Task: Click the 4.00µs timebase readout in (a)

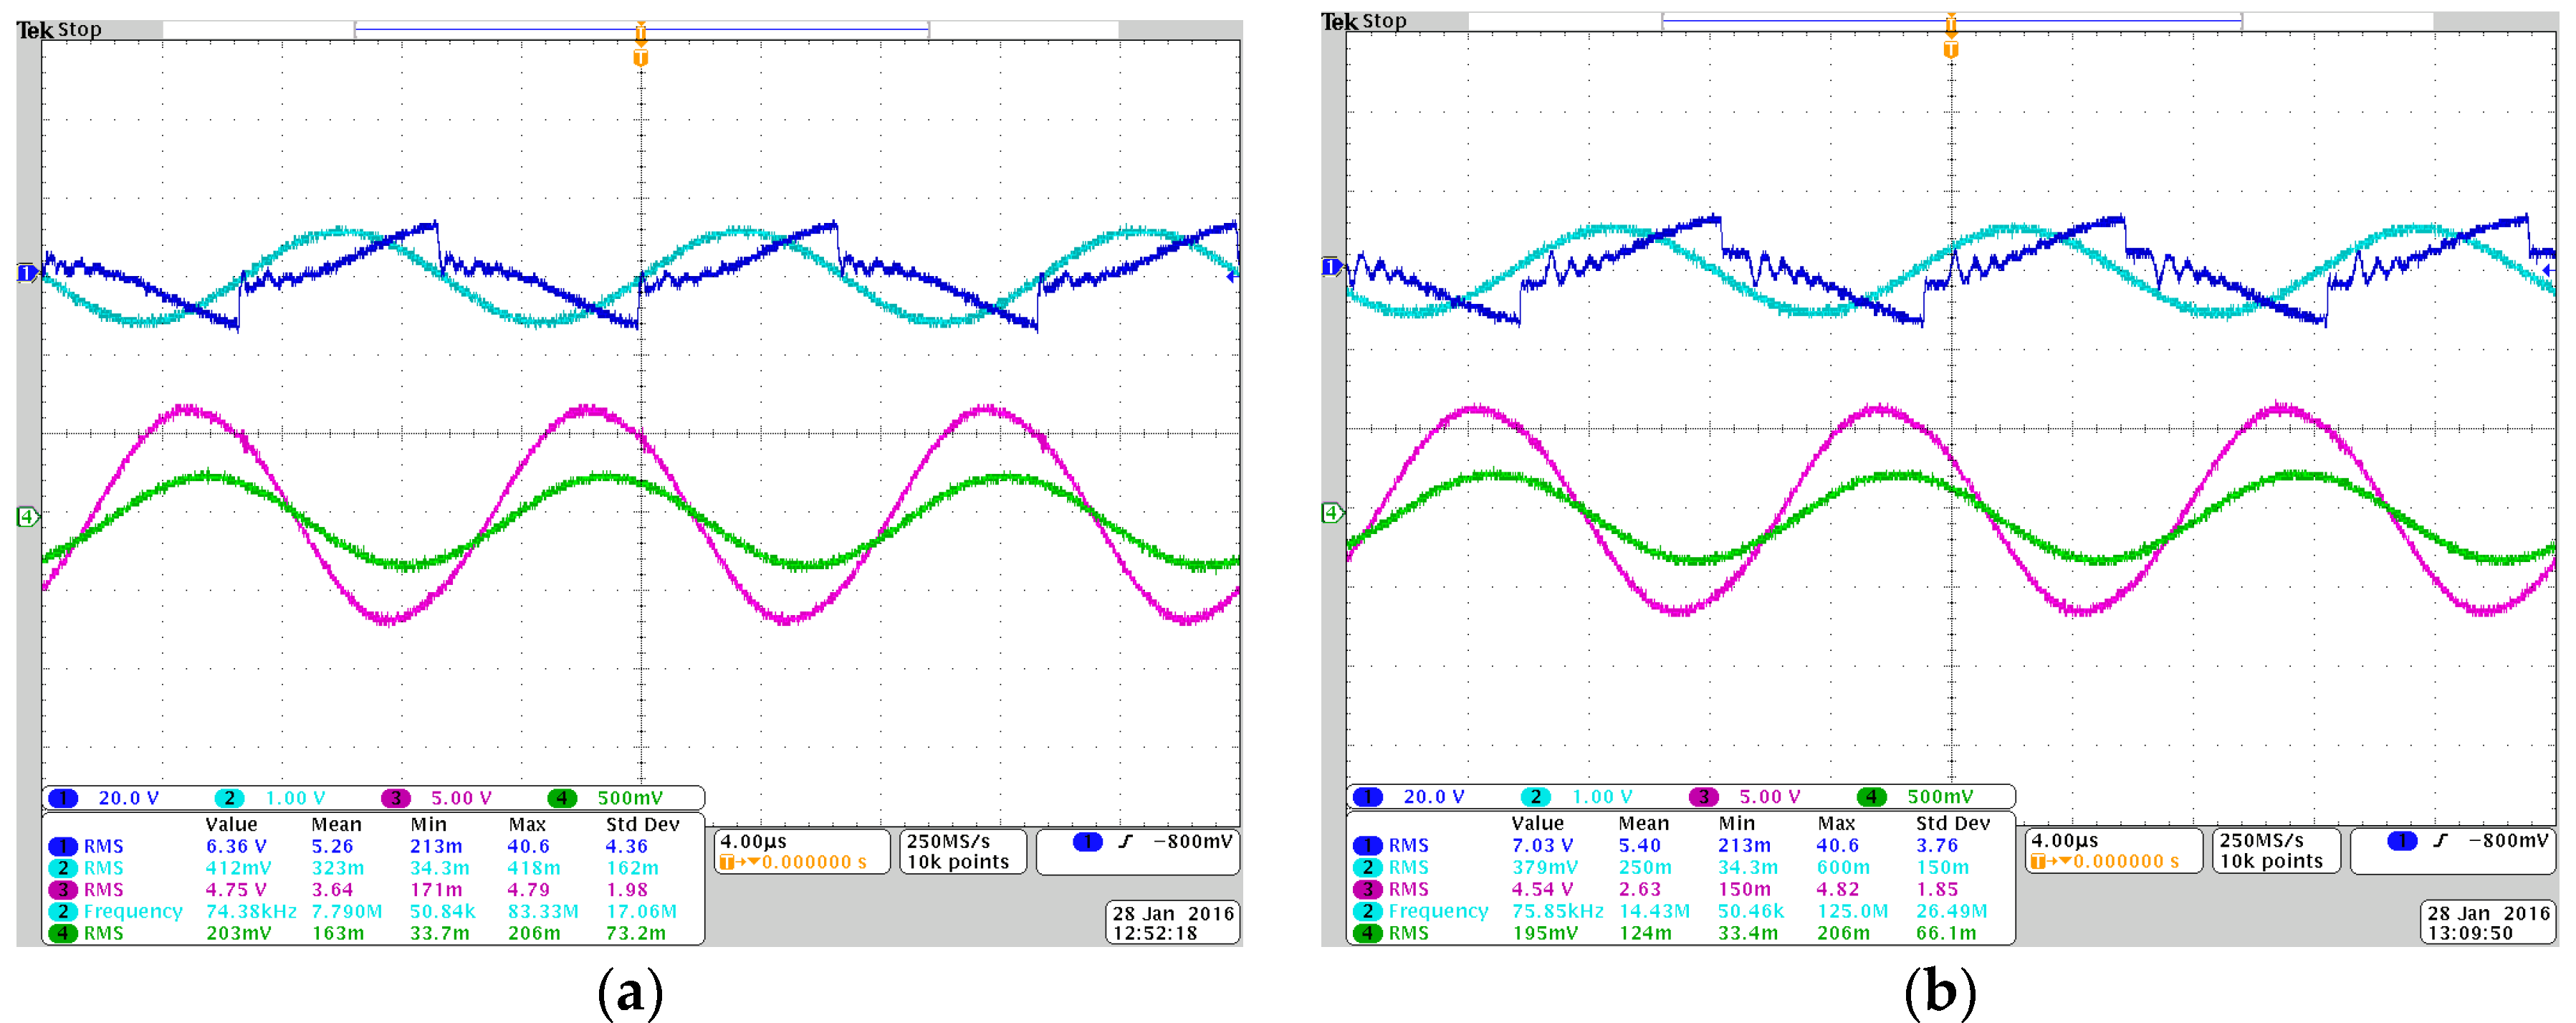Action: coord(753,842)
